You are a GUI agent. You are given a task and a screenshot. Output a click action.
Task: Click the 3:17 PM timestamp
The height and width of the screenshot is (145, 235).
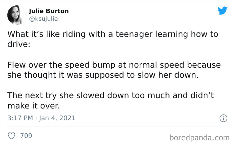pyautogui.click(x=20, y=118)
